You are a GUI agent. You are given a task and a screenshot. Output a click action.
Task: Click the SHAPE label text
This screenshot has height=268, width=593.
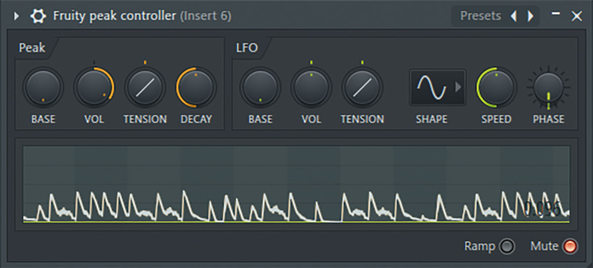pyautogui.click(x=431, y=119)
